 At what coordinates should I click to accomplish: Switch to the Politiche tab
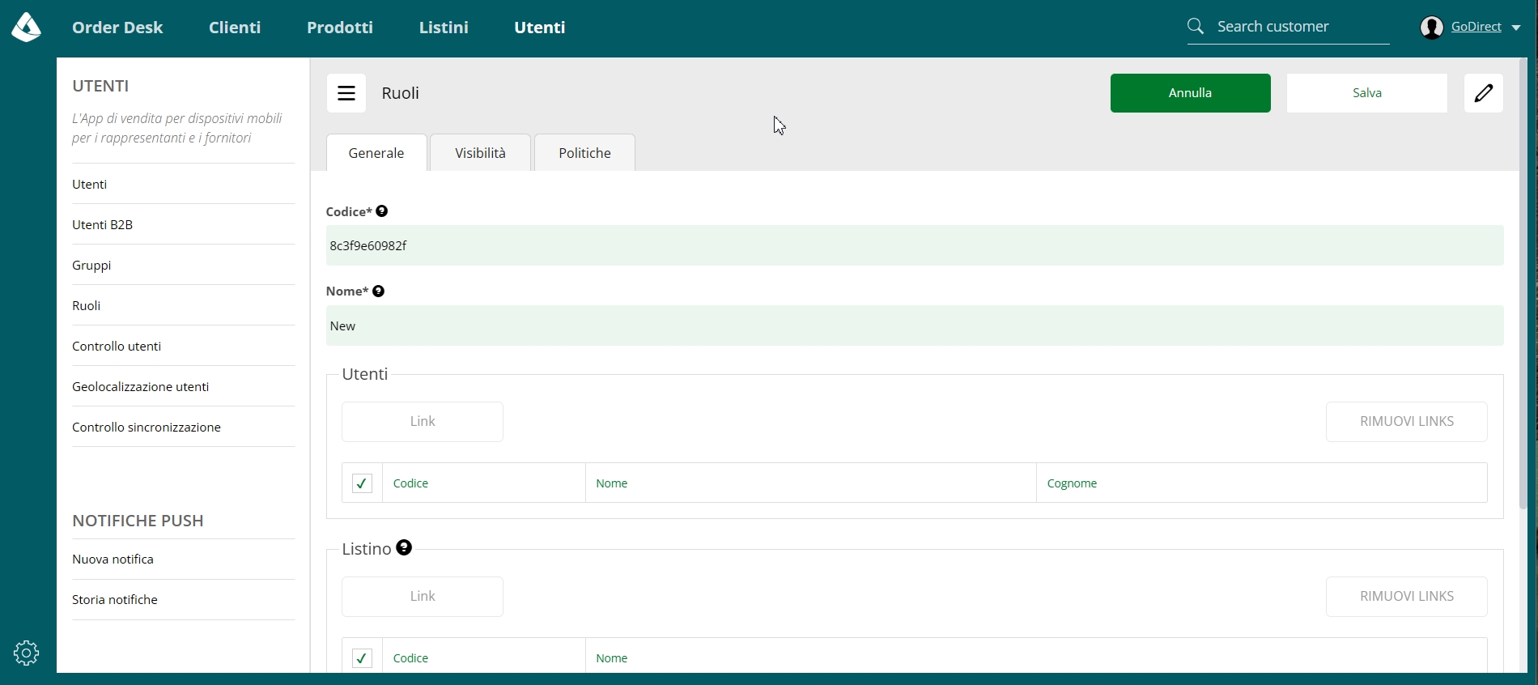click(x=584, y=153)
